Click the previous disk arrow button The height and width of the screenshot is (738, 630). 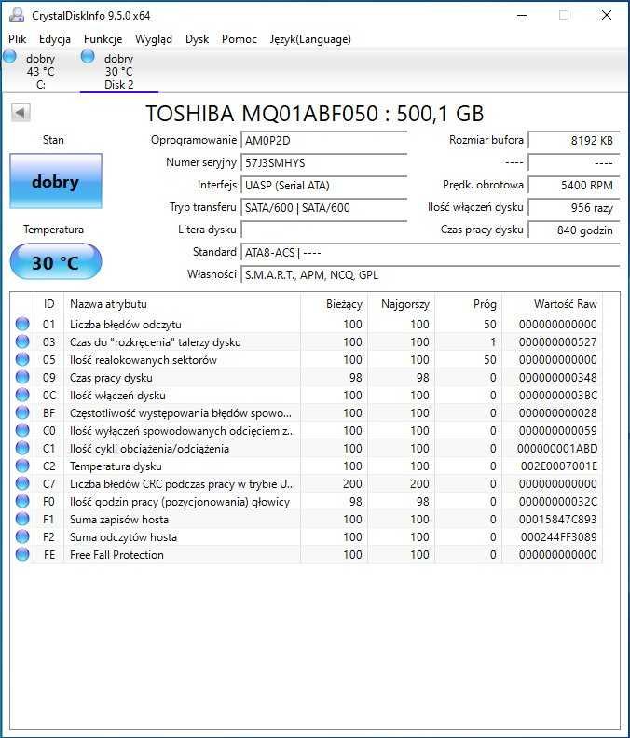click(x=21, y=113)
